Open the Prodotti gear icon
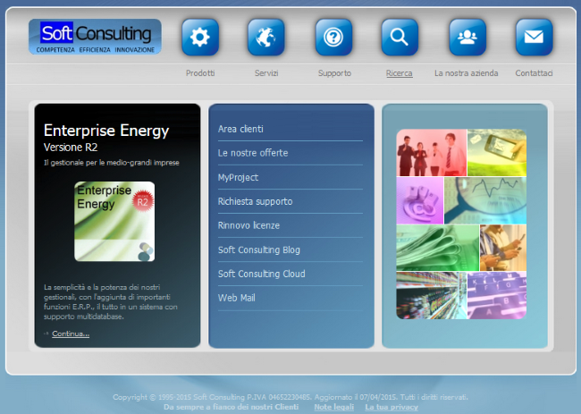Image resolution: width=581 pixels, height=414 pixels. [200, 37]
